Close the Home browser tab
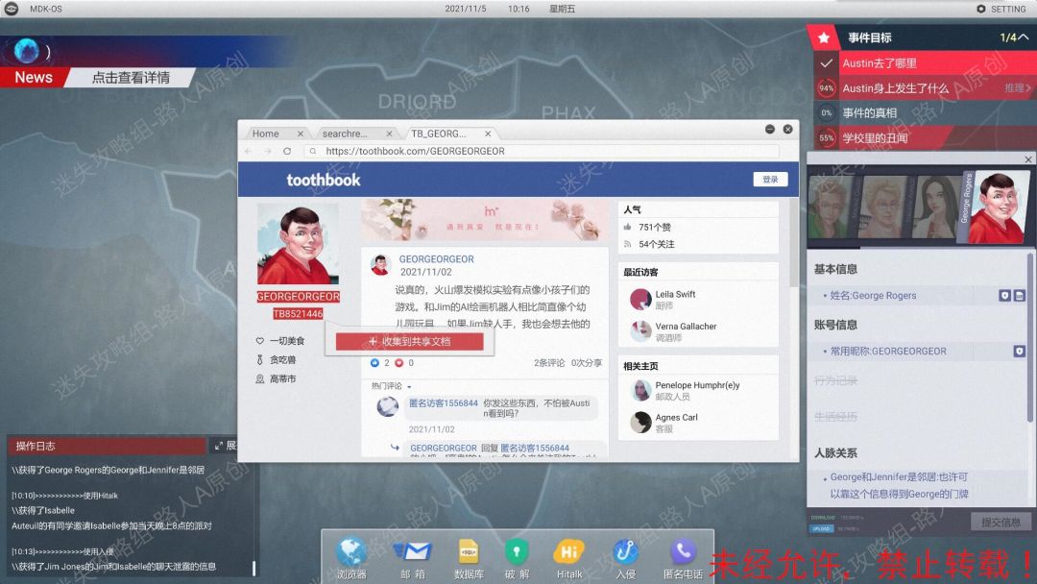Image resolution: width=1037 pixels, height=584 pixels. (x=301, y=134)
